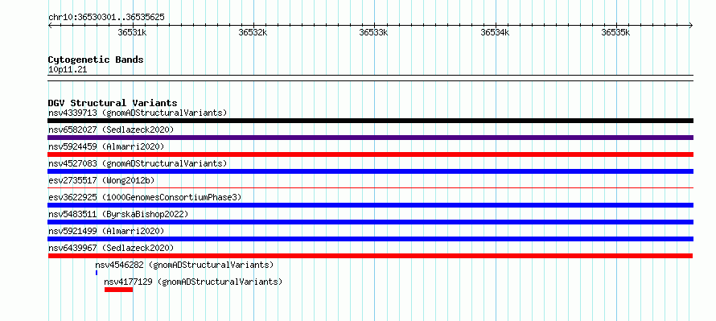
Task: Click the 36532k ruler position
Action: pos(253,32)
